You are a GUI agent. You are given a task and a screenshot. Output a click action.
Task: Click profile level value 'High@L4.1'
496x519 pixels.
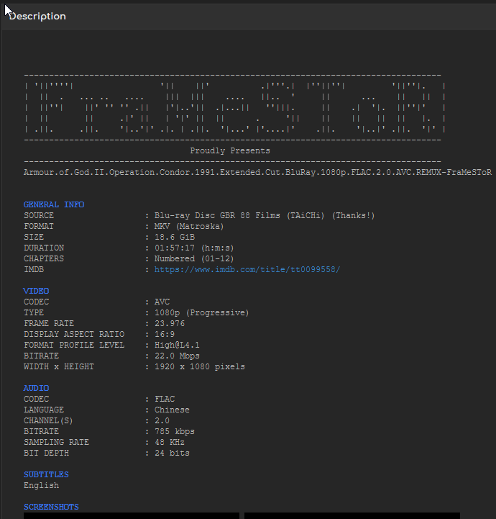pyautogui.click(x=177, y=345)
